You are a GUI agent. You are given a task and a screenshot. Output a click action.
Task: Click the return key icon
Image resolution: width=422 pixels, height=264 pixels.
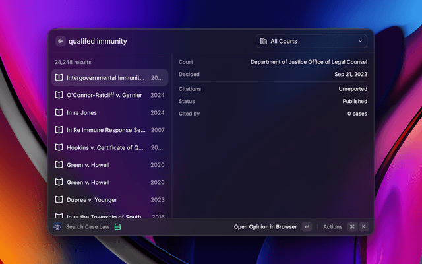click(307, 227)
